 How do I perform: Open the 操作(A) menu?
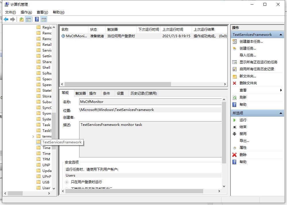coord(26,12)
